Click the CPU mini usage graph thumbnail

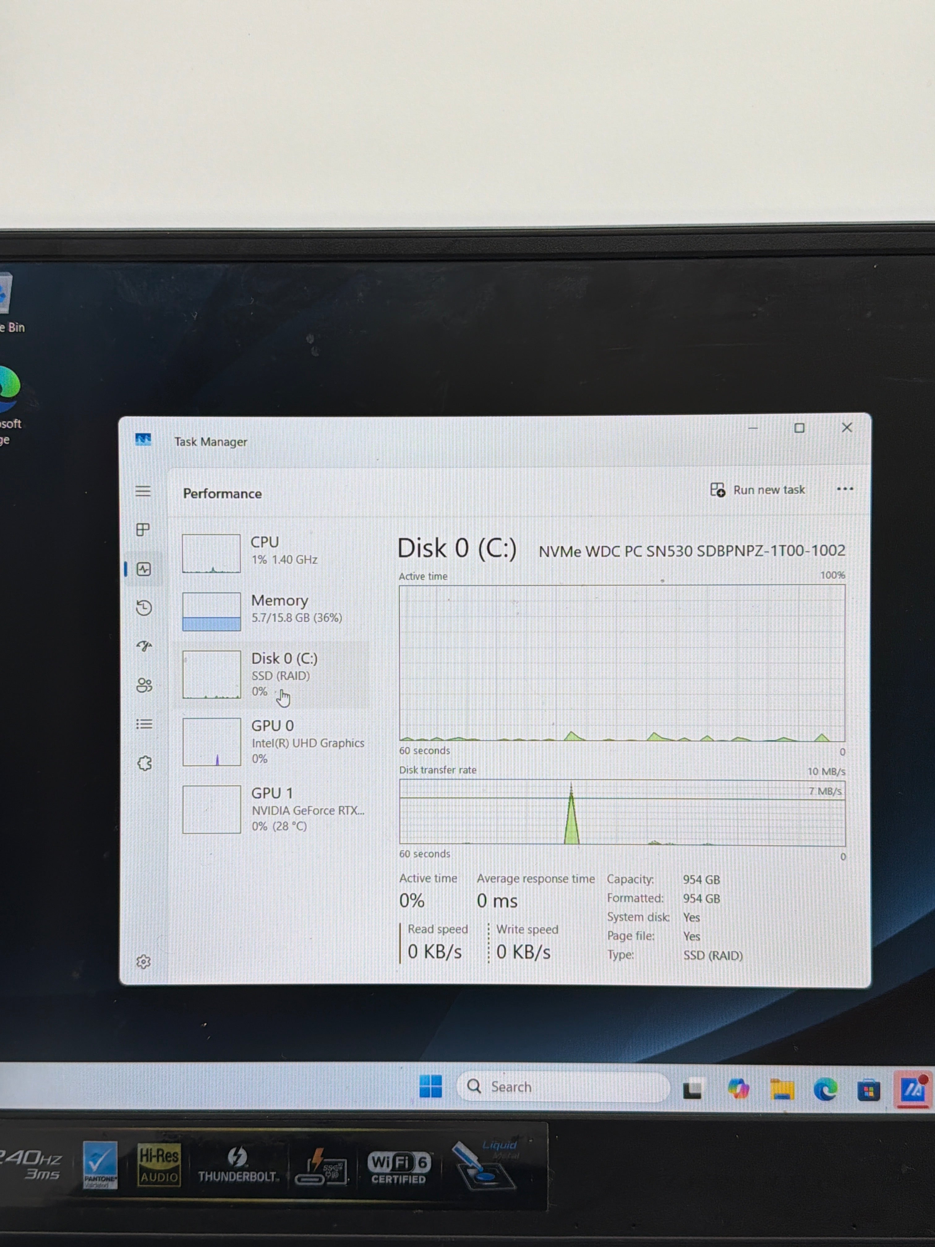211,554
